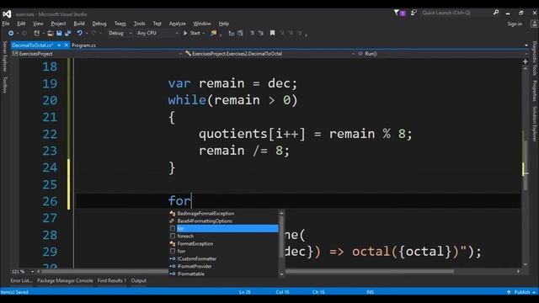This screenshot has width=539, height=303.
Task: Open the Toolbox side tab
Action: (x=4, y=84)
